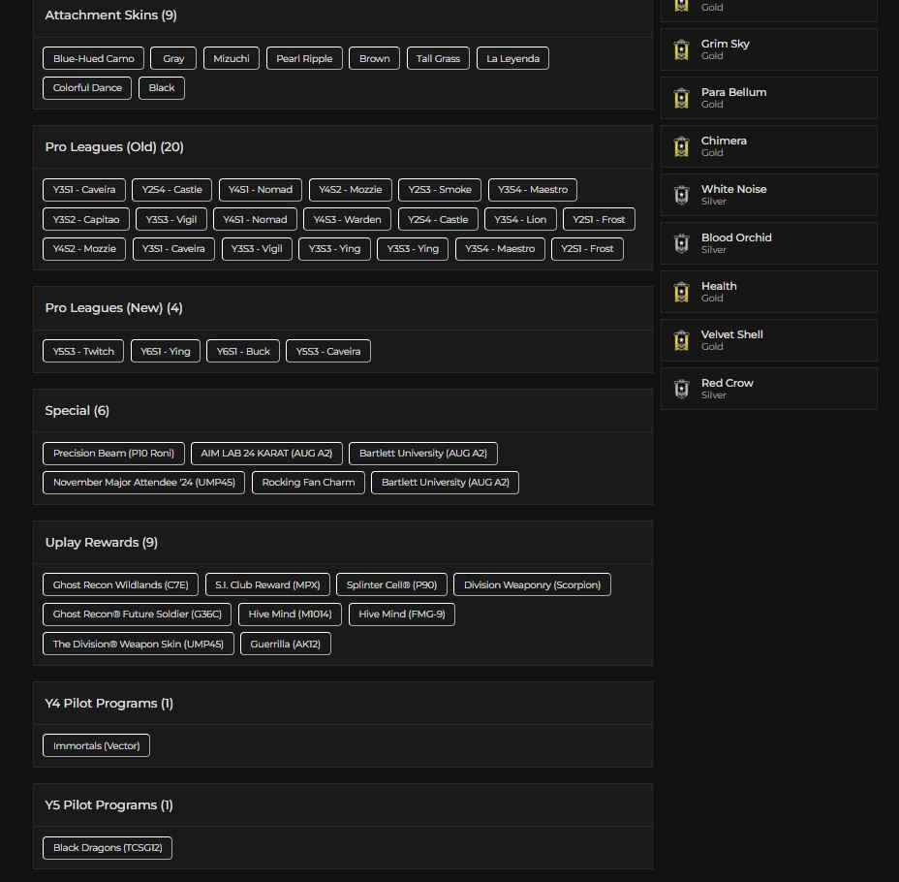Select the Rocking Fan Charm tag
Viewport: 899px width, 882px height.
308,483
